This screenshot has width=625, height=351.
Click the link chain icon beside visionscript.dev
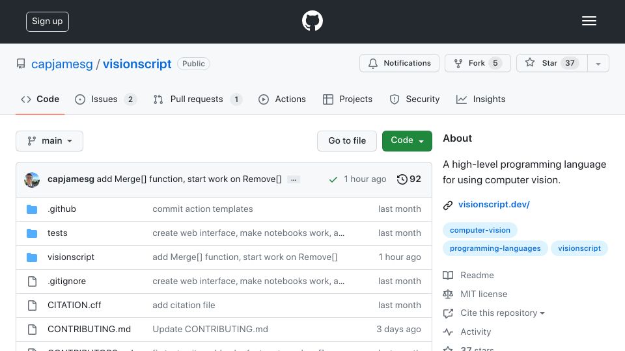448,205
